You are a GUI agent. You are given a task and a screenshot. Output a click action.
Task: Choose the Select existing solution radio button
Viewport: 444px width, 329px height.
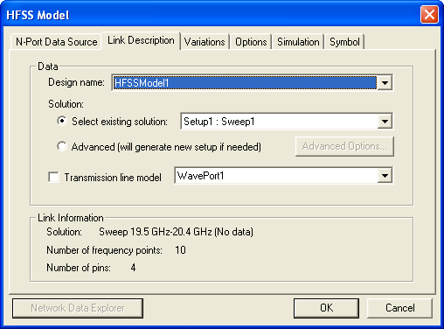(62, 121)
